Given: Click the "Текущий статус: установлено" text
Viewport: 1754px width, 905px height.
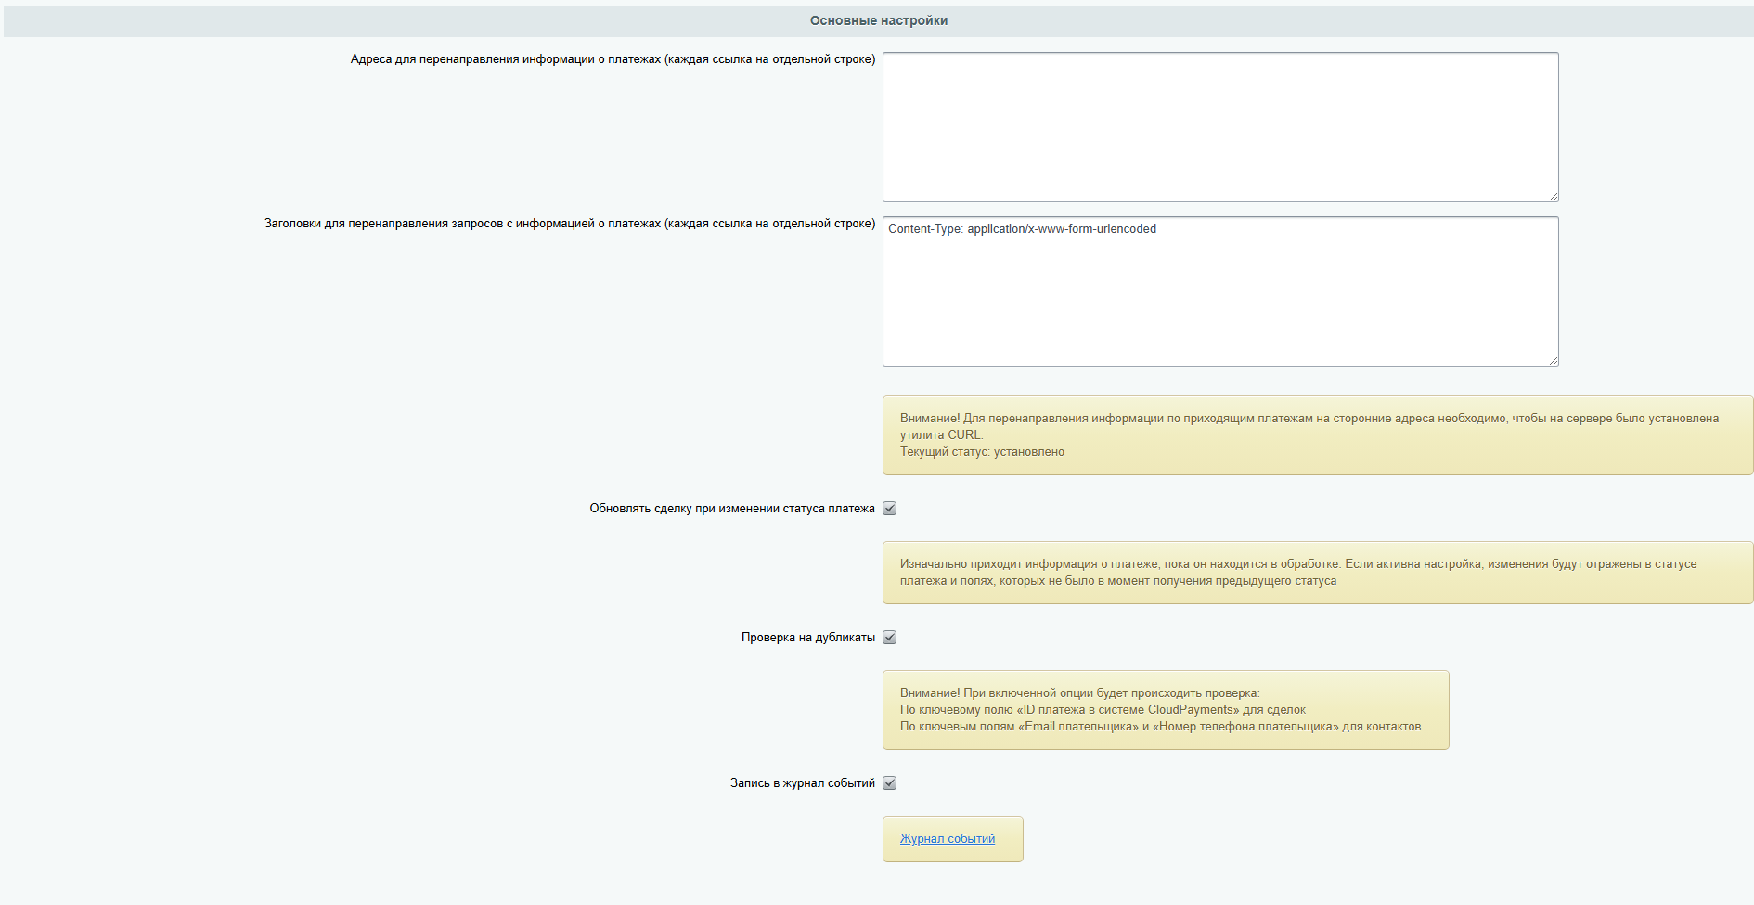Looking at the screenshot, I should coord(982,452).
